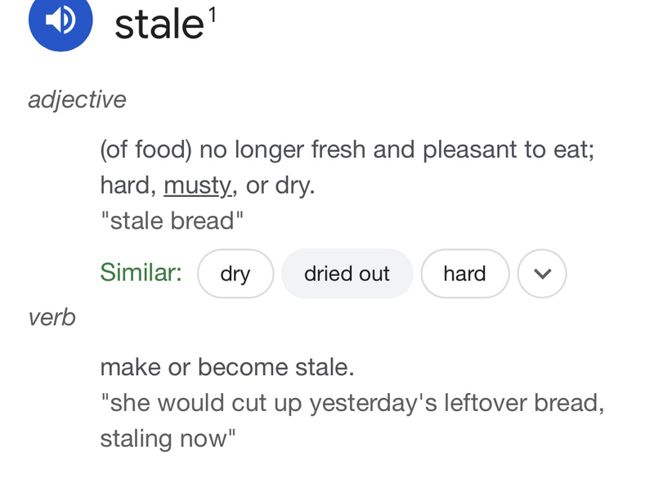Select the hard synonym chip

[x=464, y=274]
